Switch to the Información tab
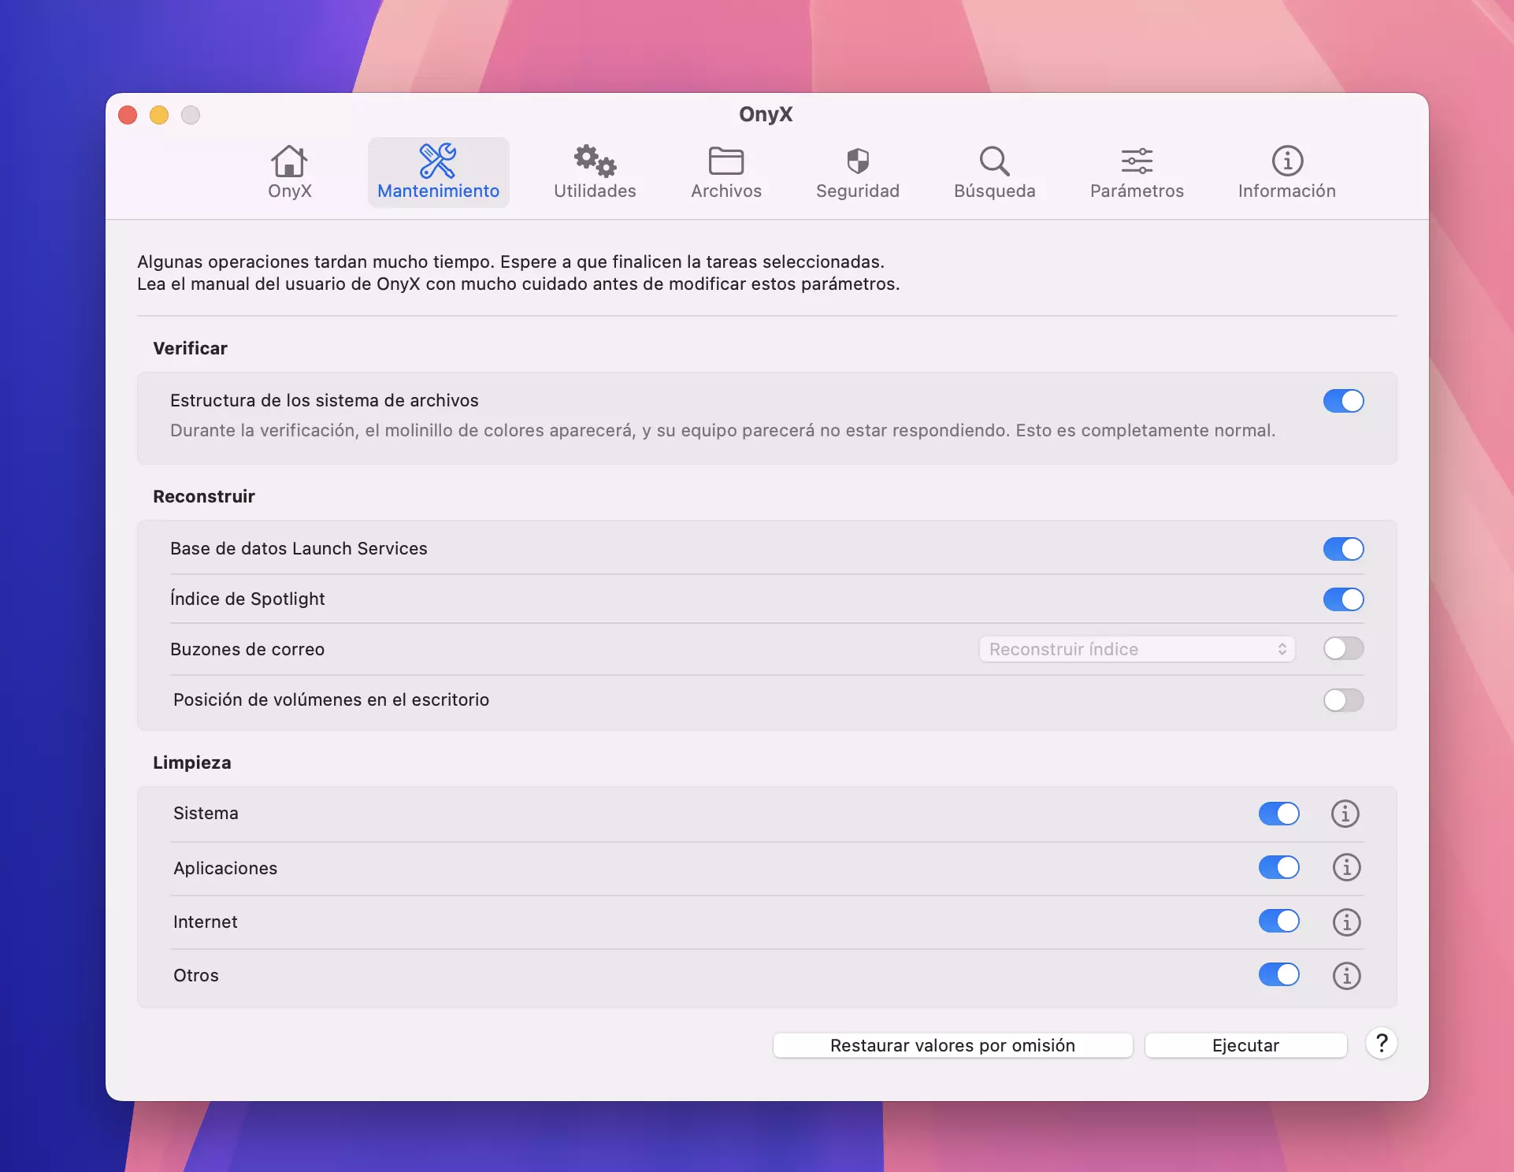 coord(1286,172)
